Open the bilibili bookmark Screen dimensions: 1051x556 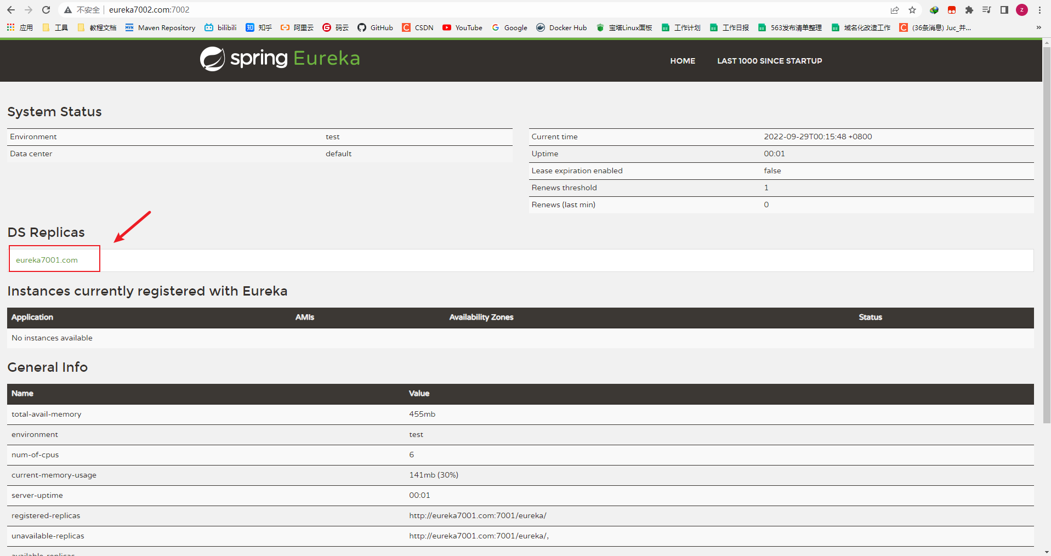tap(220, 27)
